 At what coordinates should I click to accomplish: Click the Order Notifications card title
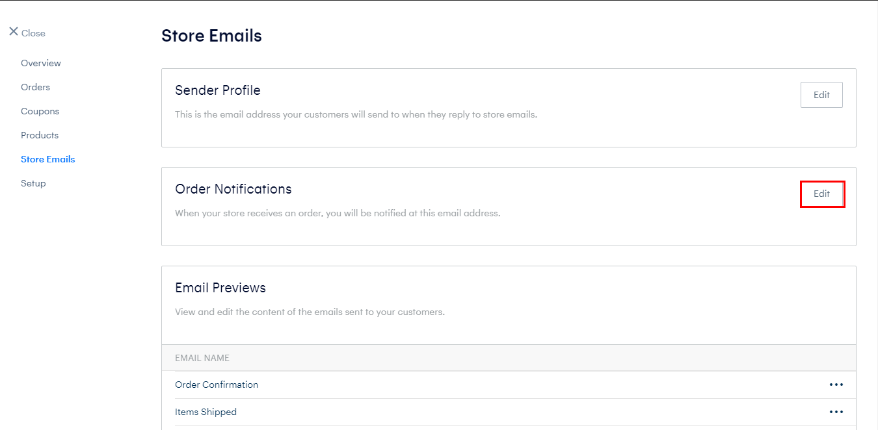233,189
